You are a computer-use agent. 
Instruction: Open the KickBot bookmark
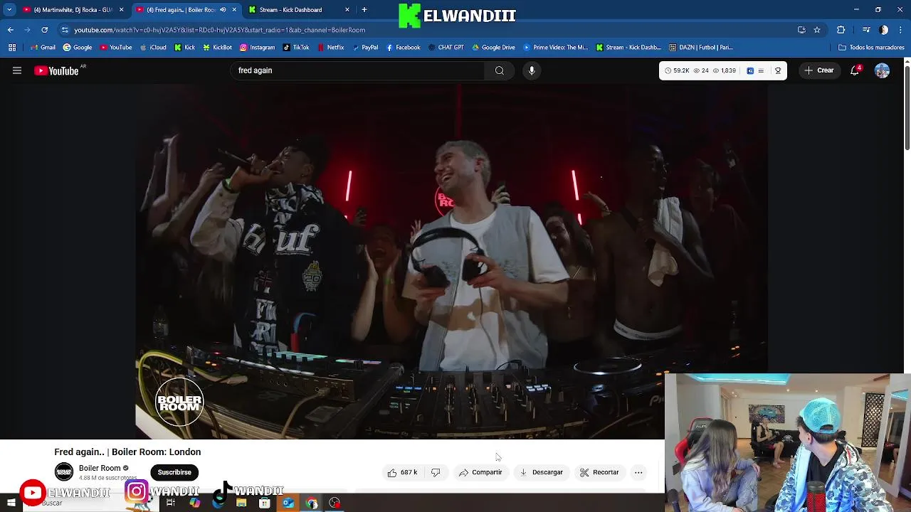217,48
